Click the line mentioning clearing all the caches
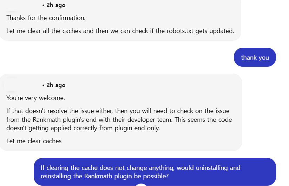This screenshot has width=289, height=186. tap(120, 31)
